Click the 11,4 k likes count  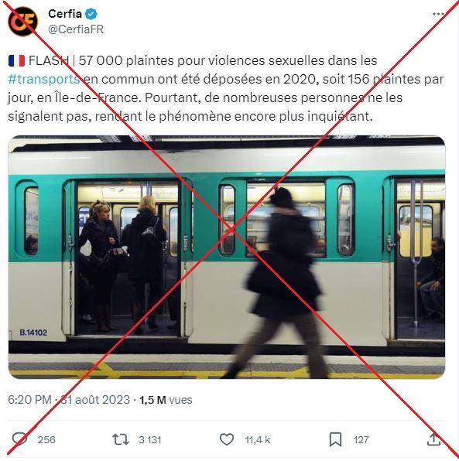click(x=258, y=439)
